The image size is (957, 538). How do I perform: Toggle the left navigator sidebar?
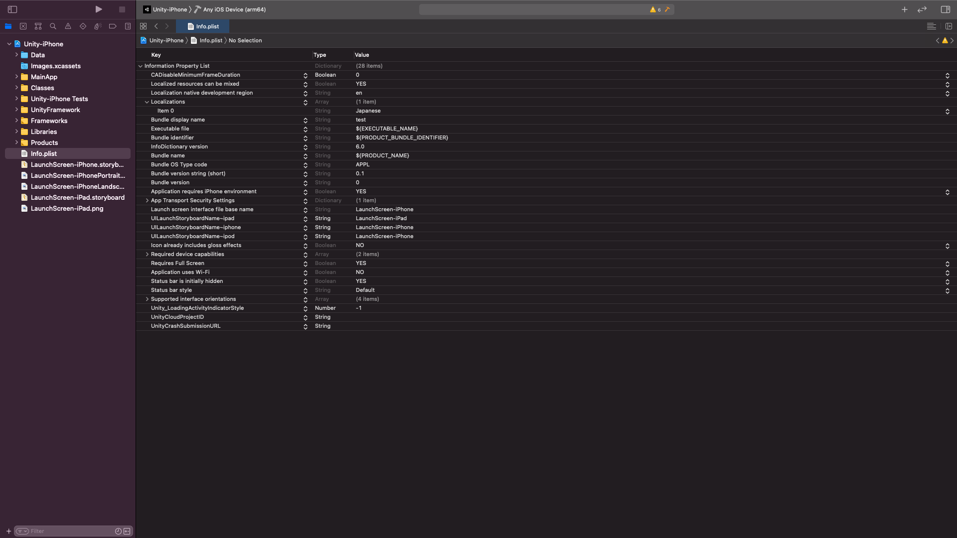coord(12,9)
